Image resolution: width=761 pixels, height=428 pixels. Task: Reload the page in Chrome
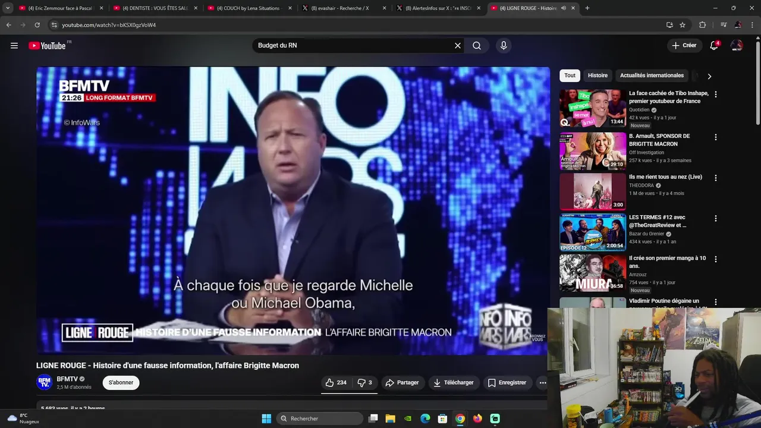tap(37, 25)
